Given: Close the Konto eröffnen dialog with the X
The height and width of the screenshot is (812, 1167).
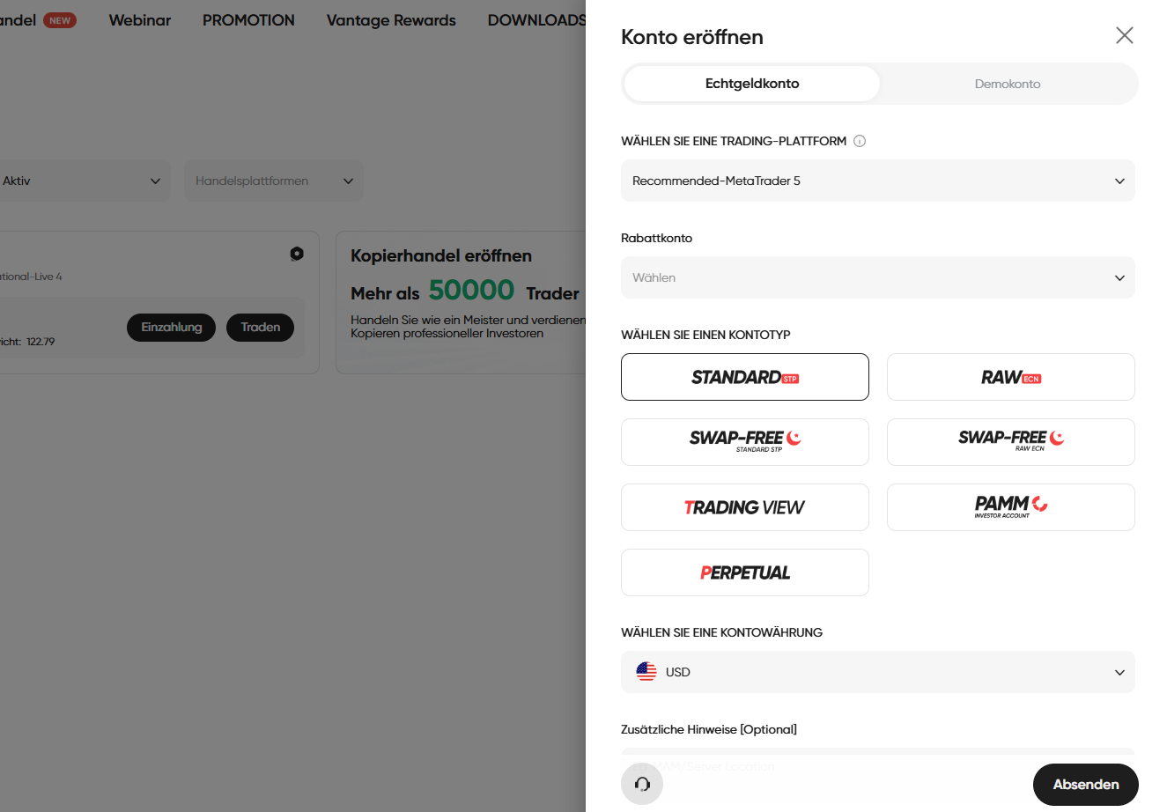Looking at the screenshot, I should [1124, 35].
